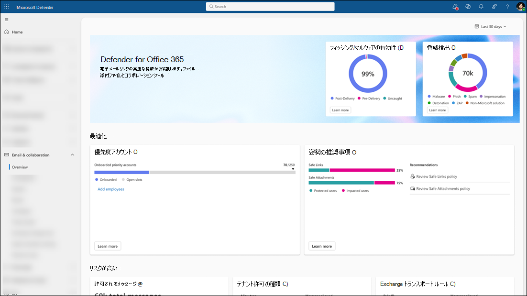
Task: Open the user profile avatar
Action: [x=520, y=7]
